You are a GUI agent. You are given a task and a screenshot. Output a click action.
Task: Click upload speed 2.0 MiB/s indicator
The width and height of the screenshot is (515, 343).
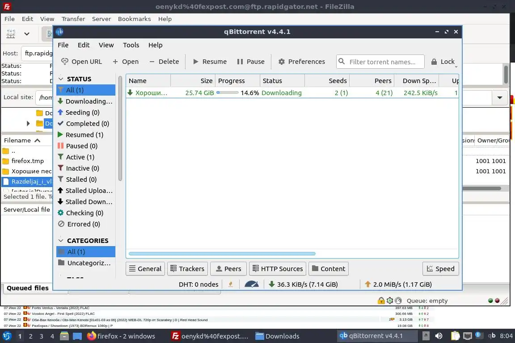click(398, 284)
